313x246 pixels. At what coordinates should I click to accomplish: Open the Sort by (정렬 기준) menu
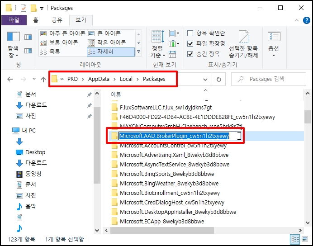click(x=158, y=44)
